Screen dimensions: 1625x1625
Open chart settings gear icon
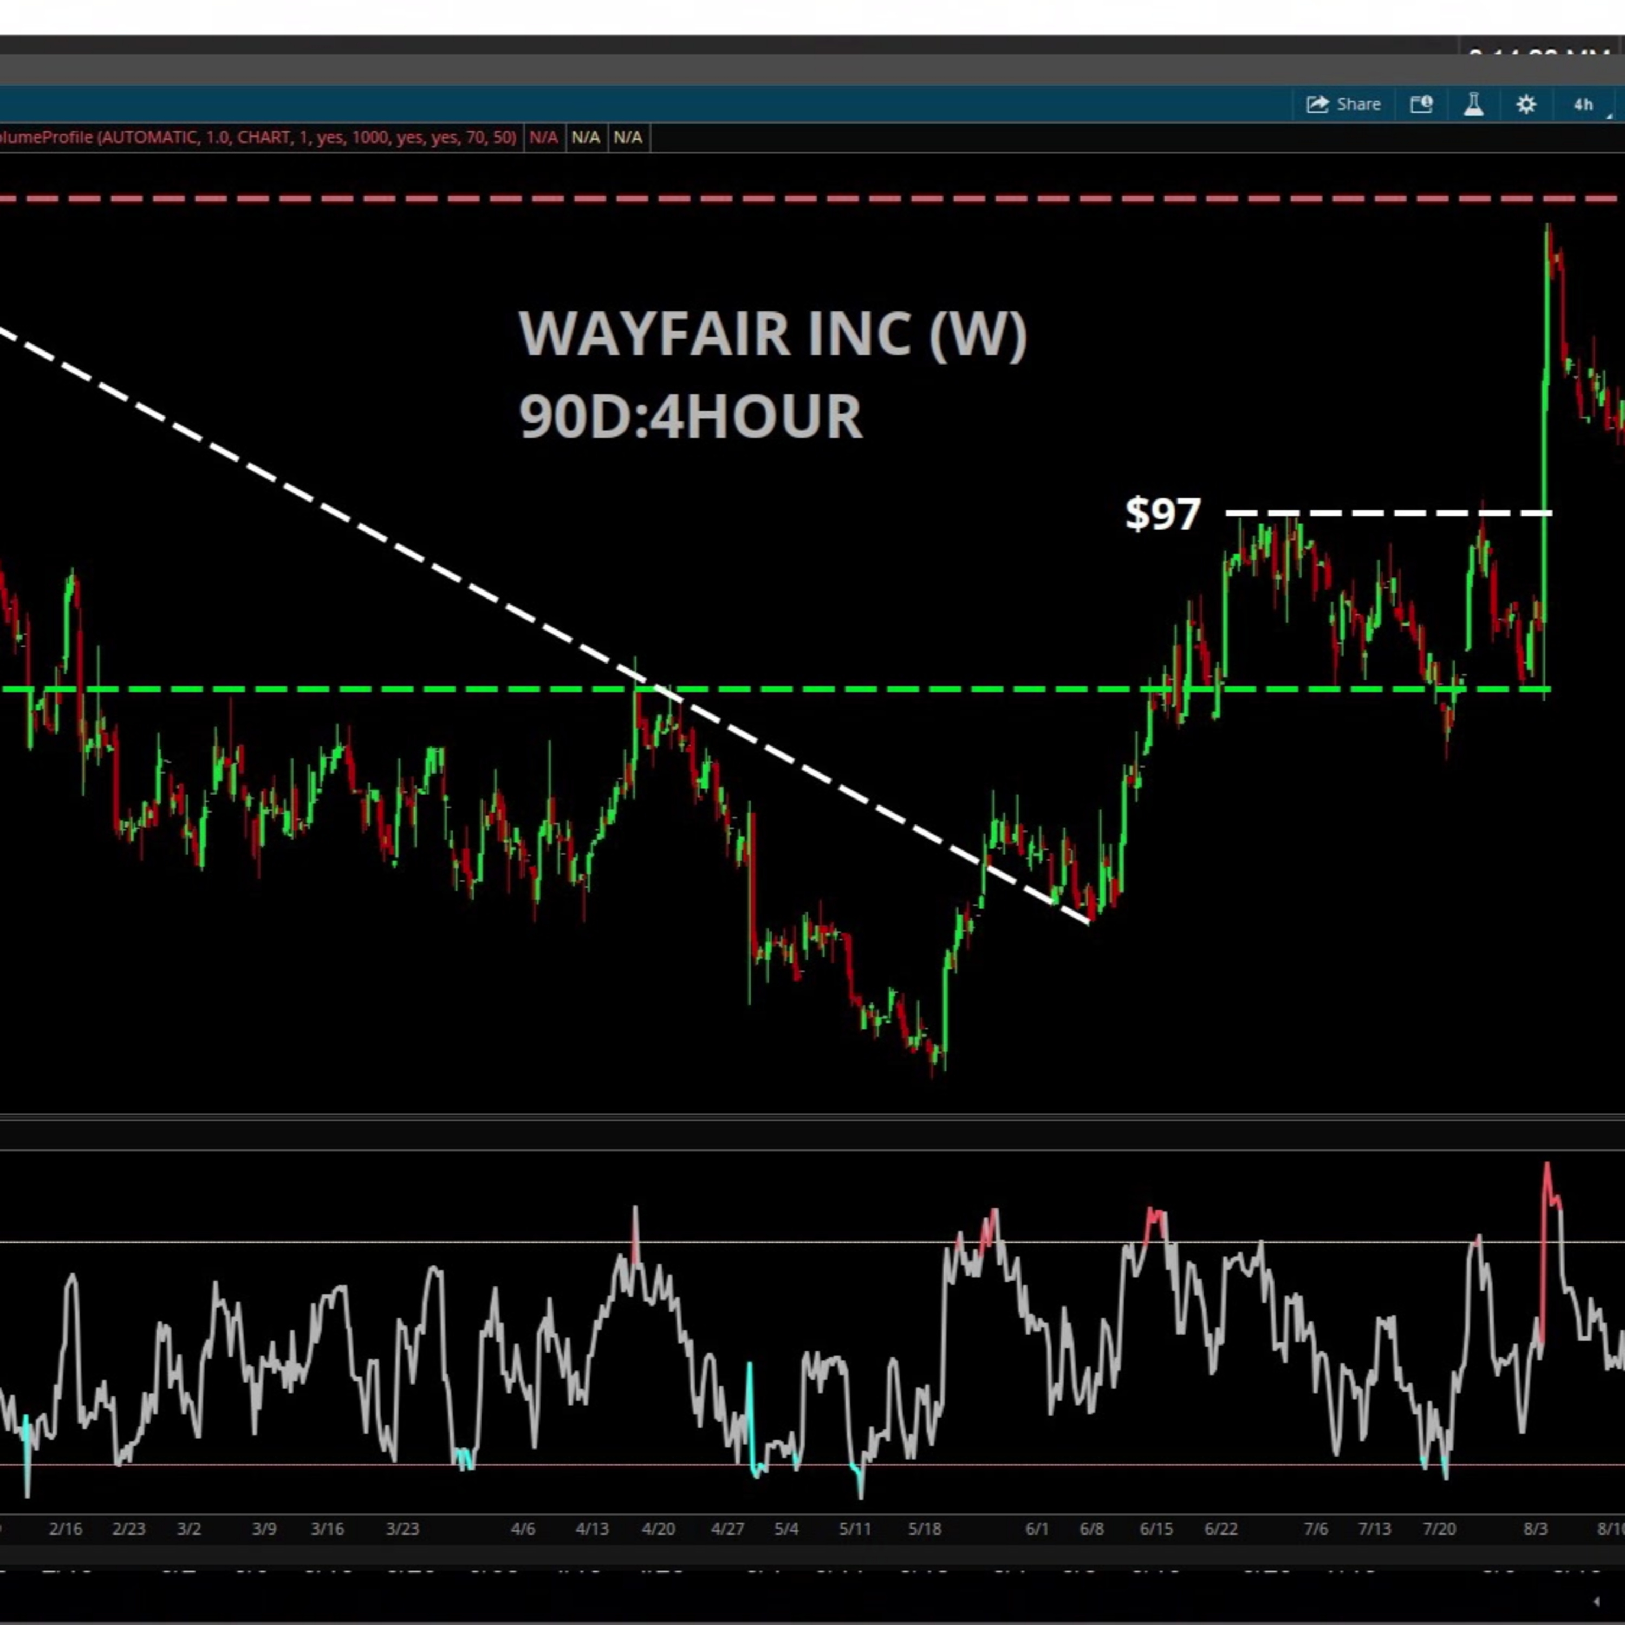(x=1526, y=105)
